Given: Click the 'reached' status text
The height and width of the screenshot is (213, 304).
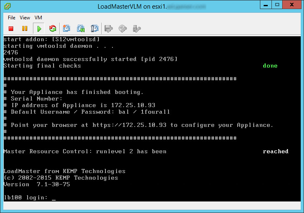Looking at the screenshot, I should pos(276,151).
